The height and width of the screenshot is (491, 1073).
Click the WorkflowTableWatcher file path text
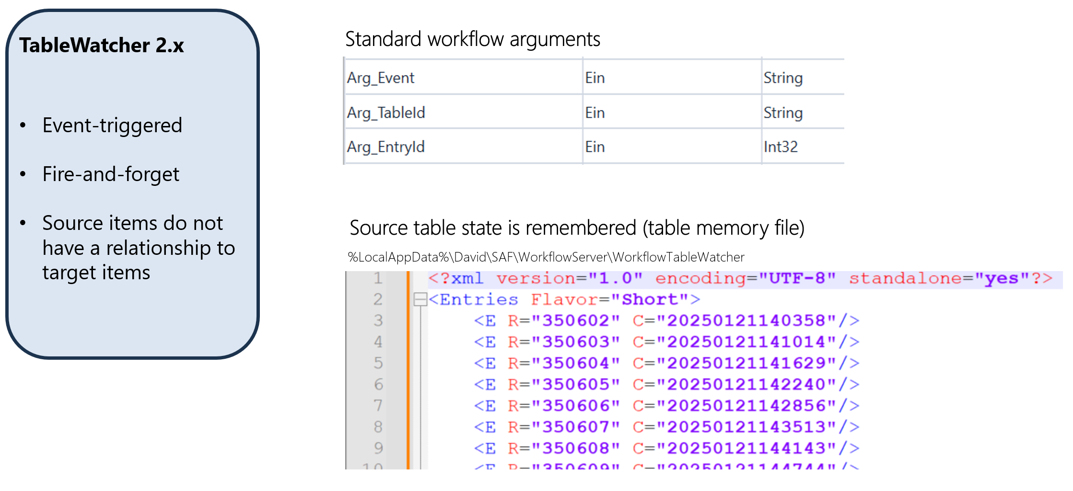tap(546, 257)
